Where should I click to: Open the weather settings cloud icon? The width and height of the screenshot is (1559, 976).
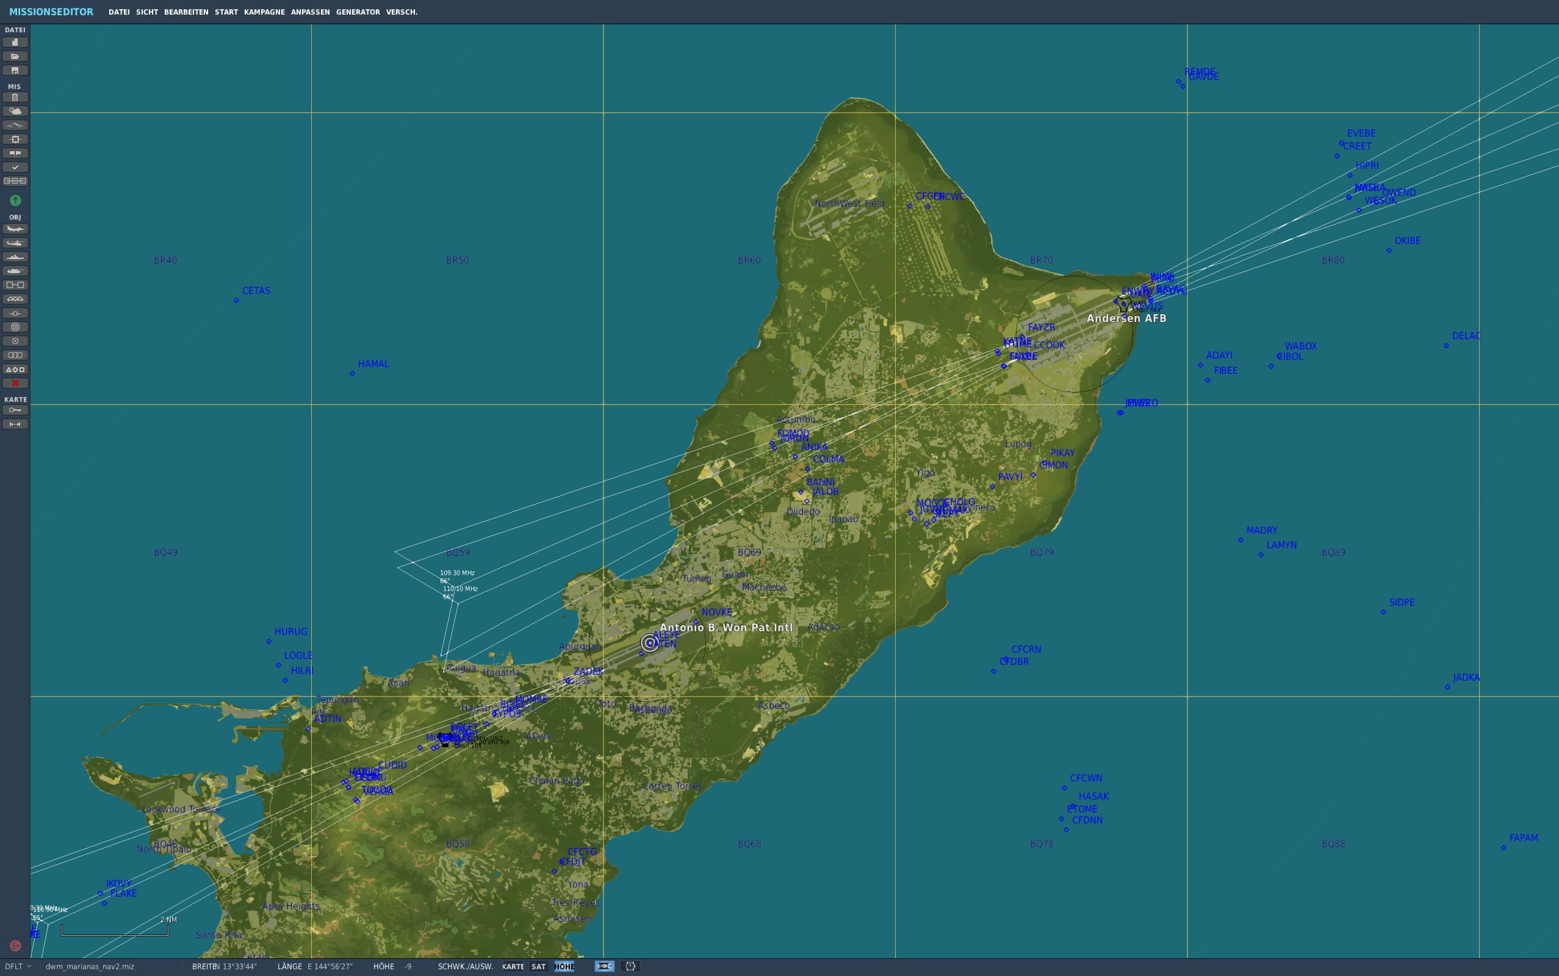[15, 112]
